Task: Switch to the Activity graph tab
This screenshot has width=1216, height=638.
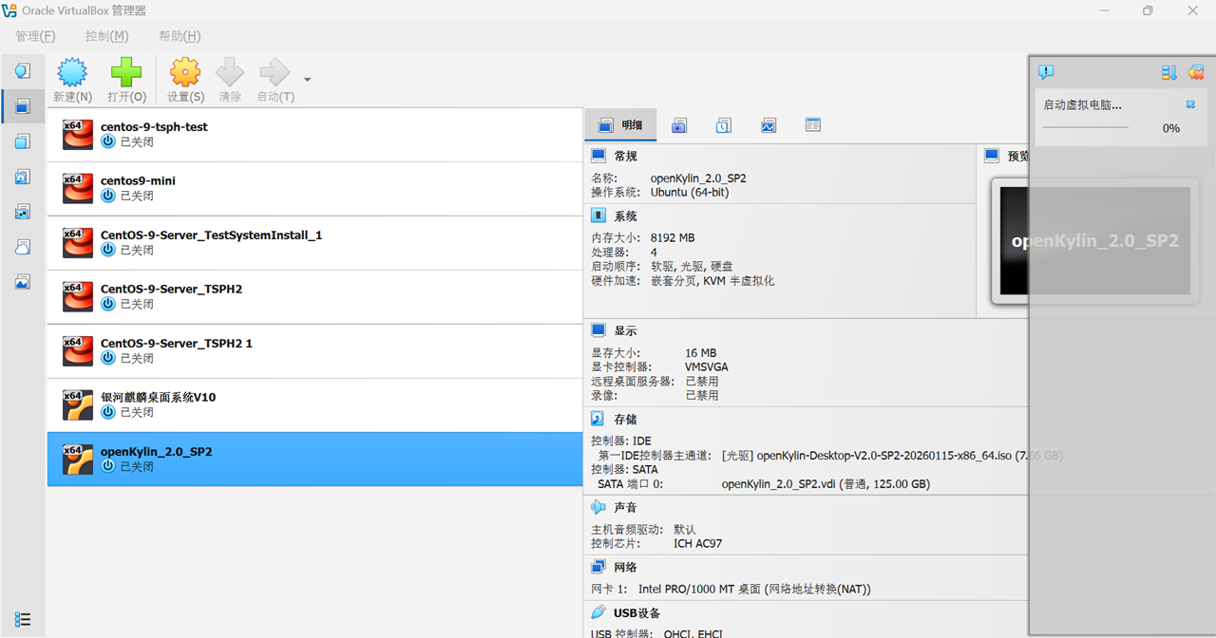Action: coord(769,125)
